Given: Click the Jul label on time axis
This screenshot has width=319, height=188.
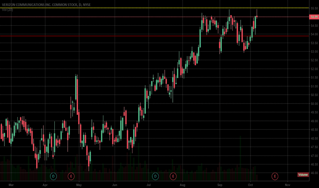Looking at the screenshot, I should tap(149, 185).
